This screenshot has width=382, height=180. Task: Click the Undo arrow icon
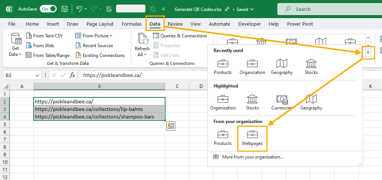pyautogui.click(x=79, y=9)
